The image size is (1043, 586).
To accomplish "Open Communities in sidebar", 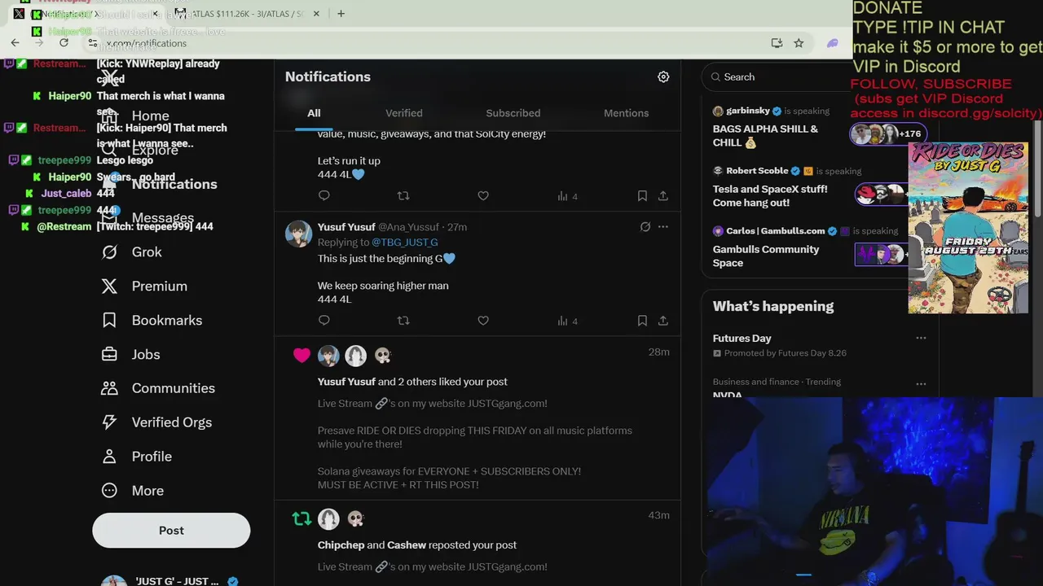I will tap(158, 388).
